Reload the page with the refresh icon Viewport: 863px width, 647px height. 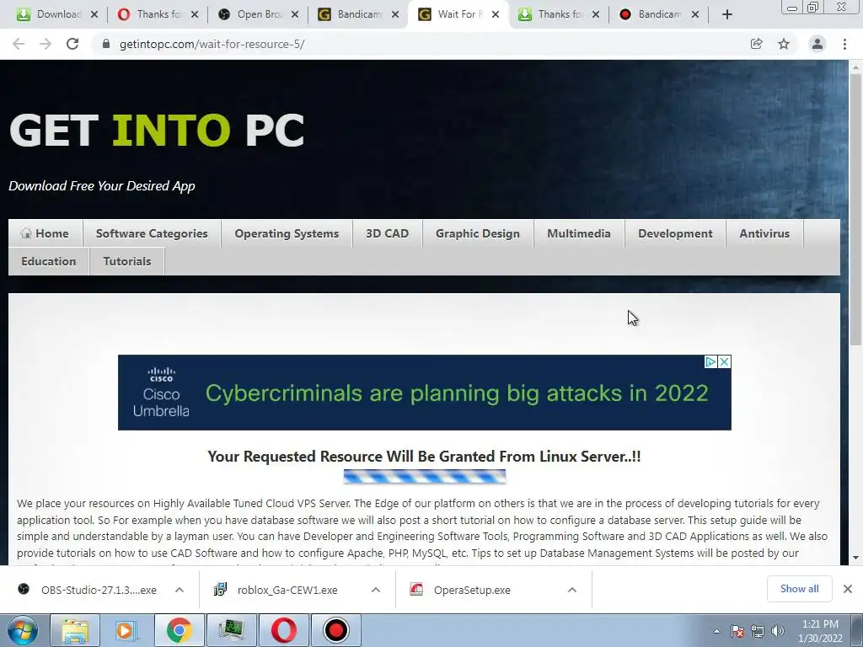pos(72,44)
